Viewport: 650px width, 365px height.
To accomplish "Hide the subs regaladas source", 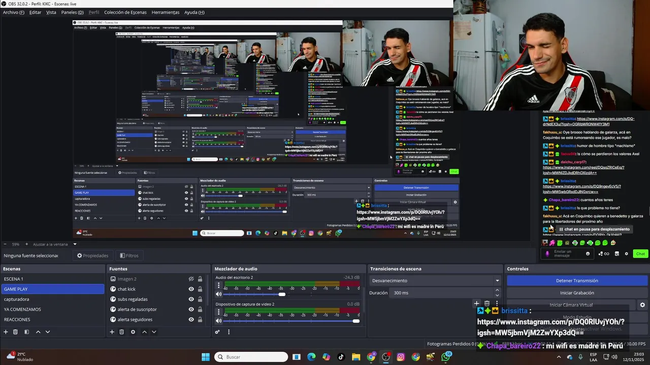I will click(191, 299).
